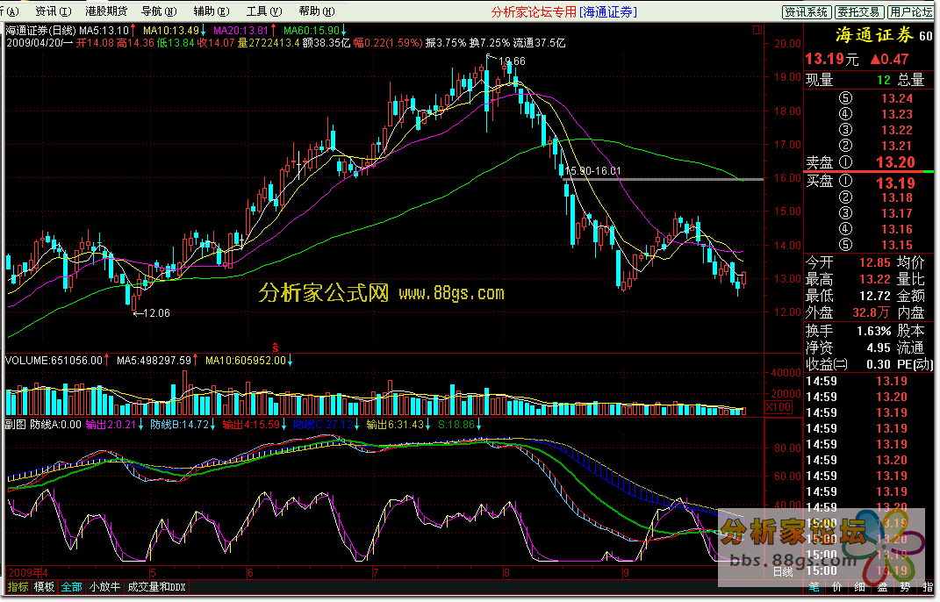
Task: Select the 成交量和DDX tab
Action: [x=157, y=588]
